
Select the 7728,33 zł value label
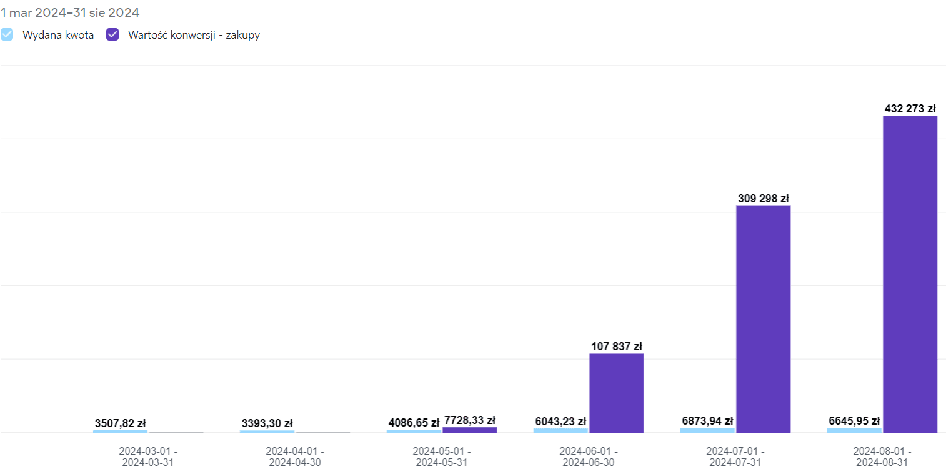[x=470, y=420]
